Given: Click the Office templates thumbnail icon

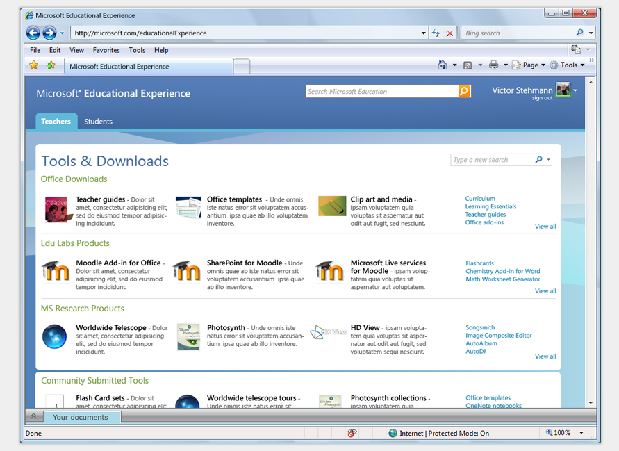Looking at the screenshot, I should [189, 207].
